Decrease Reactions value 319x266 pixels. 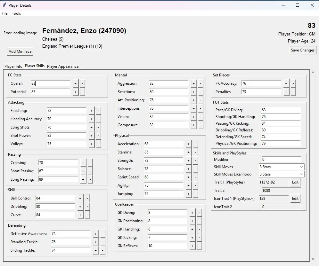coord(200,92)
